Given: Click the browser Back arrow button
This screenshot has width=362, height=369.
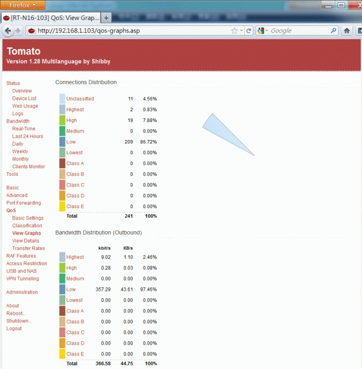Looking at the screenshot, I should [8, 31].
